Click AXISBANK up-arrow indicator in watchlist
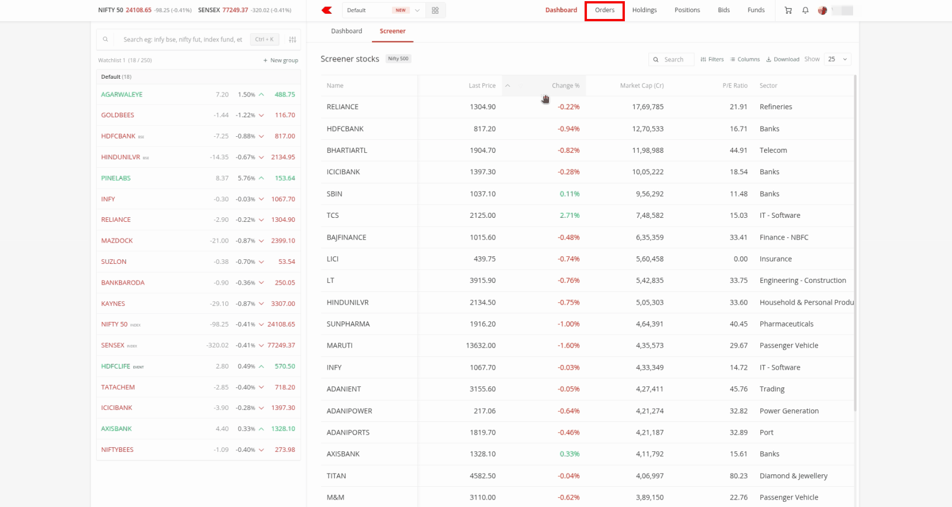This screenshot has height=507, width=952. [x=262, y=429]
